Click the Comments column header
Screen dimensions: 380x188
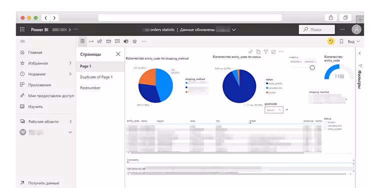133,160
